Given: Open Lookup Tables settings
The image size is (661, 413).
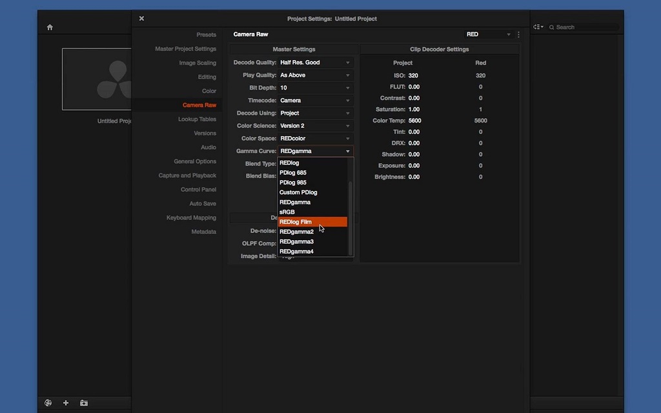Looking at the screenshot, I should [x=197, y=119].
